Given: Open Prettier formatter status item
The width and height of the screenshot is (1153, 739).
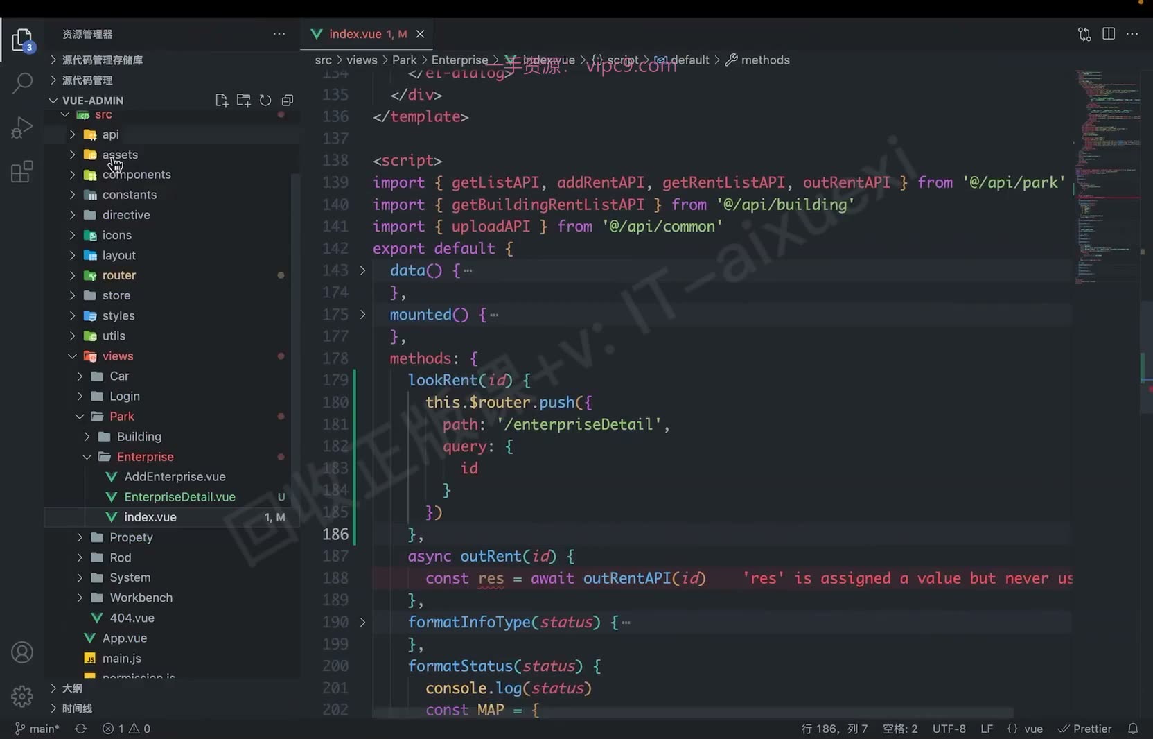Looking at the screenshot, I should tap(1085, 729).
